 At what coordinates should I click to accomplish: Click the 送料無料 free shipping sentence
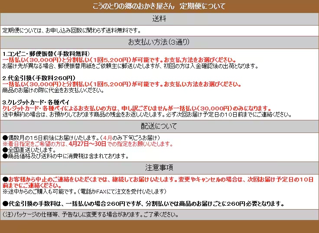tap(72, 31)
